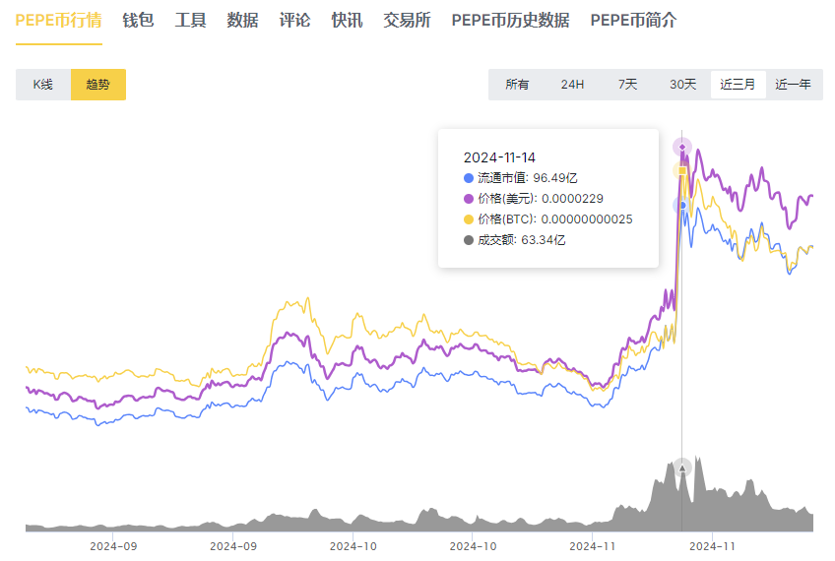Select the 趋势 trend chart mode
Viewport: 835px width, 561px height.
(x=98, y=85)
